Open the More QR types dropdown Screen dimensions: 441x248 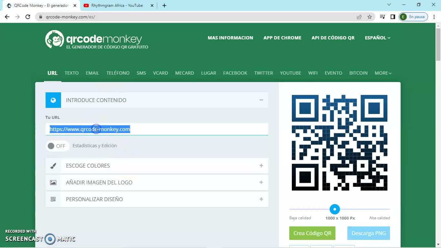pos(383,73)
